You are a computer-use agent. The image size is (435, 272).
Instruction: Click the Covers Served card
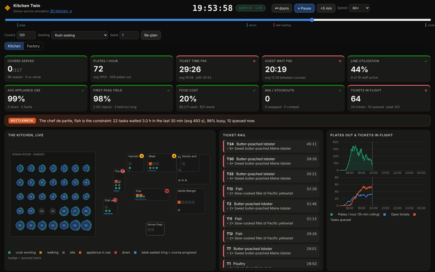click(x=46, y=69)
